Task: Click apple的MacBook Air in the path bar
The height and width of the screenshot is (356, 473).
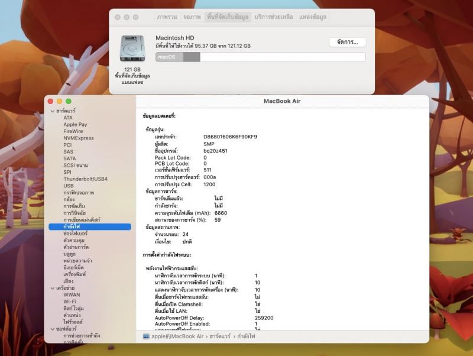Action: pyautogui.click(x=177, y=336)
